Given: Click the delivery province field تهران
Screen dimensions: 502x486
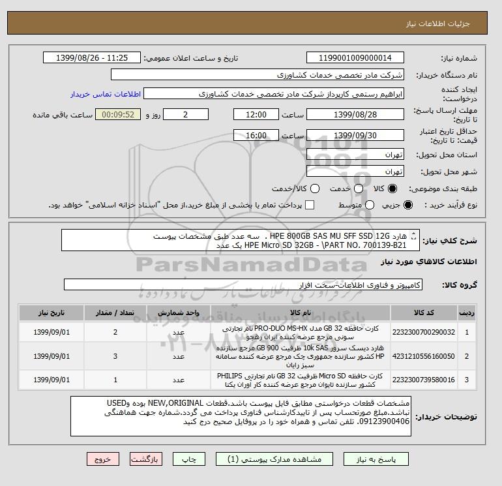Looking at the screenshot, I should (355, 155).
